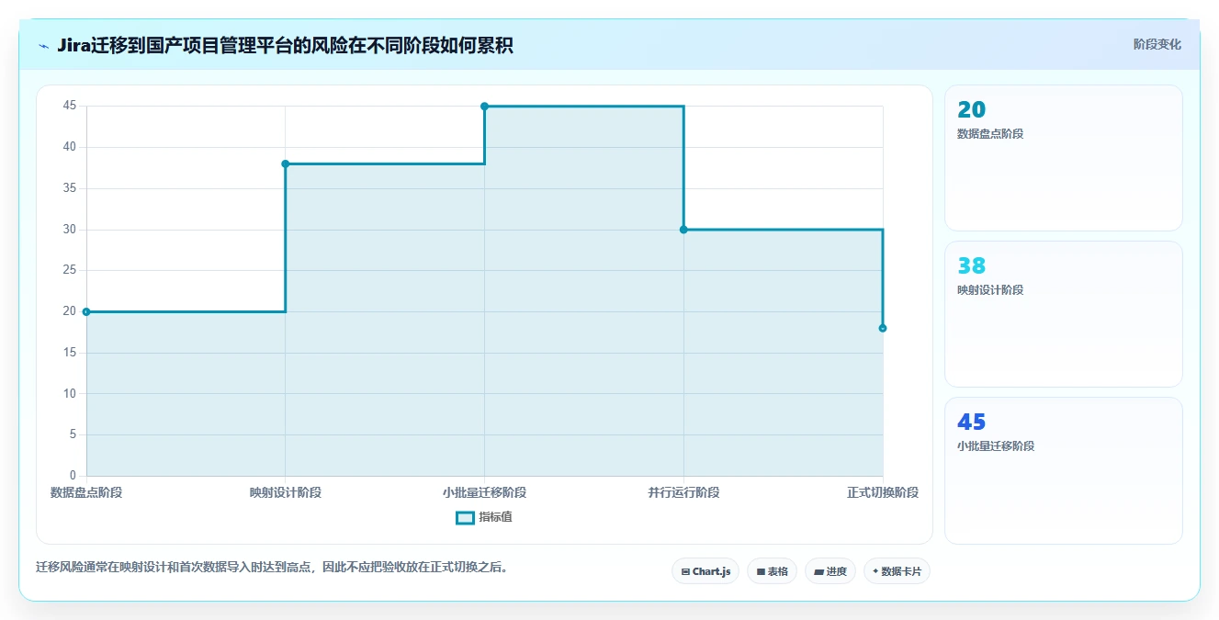Click the 小批量迁移阶段 card caption
This screenshot has width=1219, height=620.
pyautogui.click(x=996, y=446)
